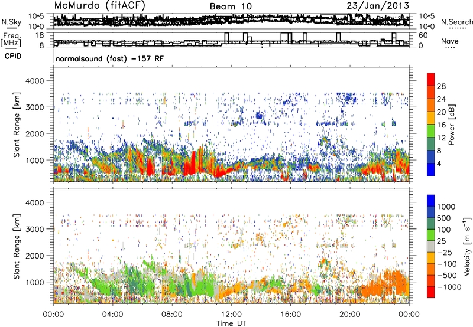Viewport: 473px width, 327px height.
Task: Click the "Freq. [MHz]" axis label
Action: 11,40
